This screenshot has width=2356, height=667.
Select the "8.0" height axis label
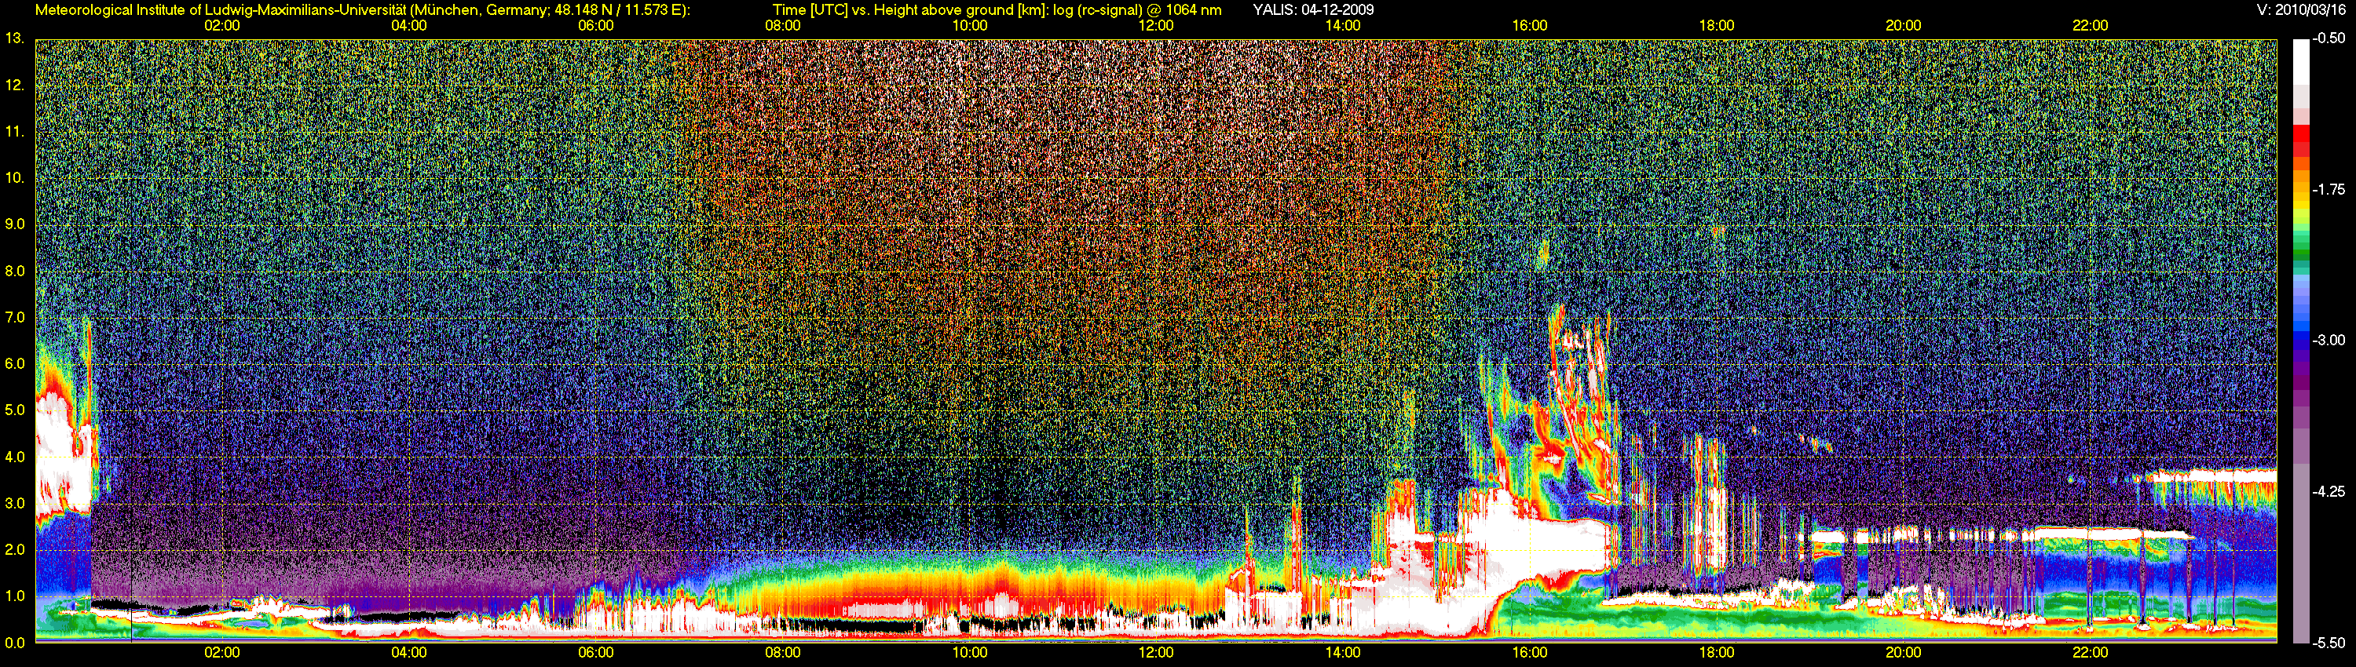pyautogui.click(x=15, y=271)
